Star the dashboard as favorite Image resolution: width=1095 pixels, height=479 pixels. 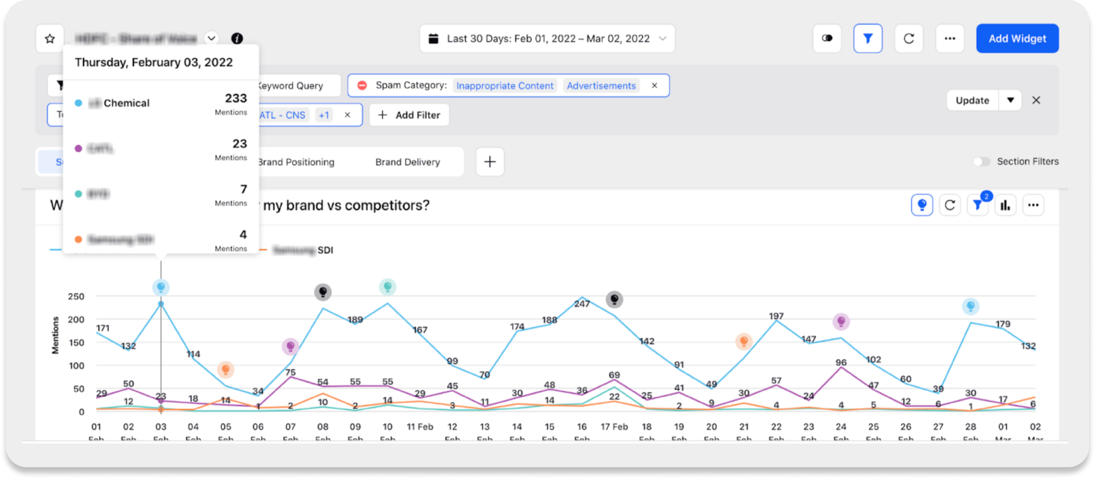pyautogui.click(x=50, y=38)
